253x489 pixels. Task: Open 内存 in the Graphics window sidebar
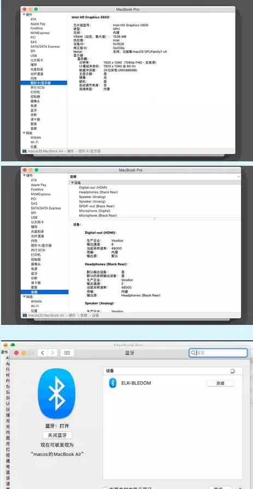pos(34,78)
